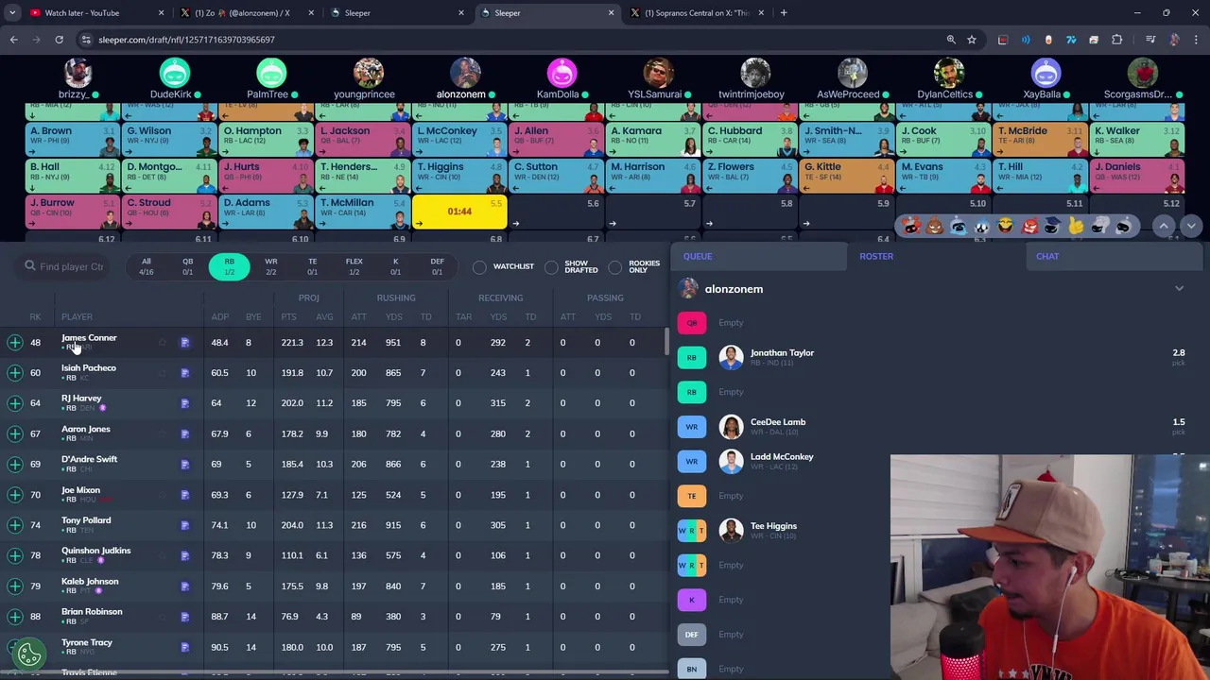Filter players by All positions
This screenshot has width=1210, height=680.
(146, 266)
